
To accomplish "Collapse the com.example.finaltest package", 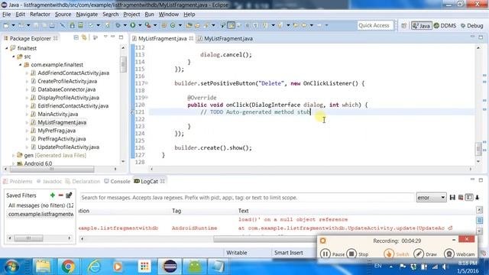I will [x=21, y=65].
